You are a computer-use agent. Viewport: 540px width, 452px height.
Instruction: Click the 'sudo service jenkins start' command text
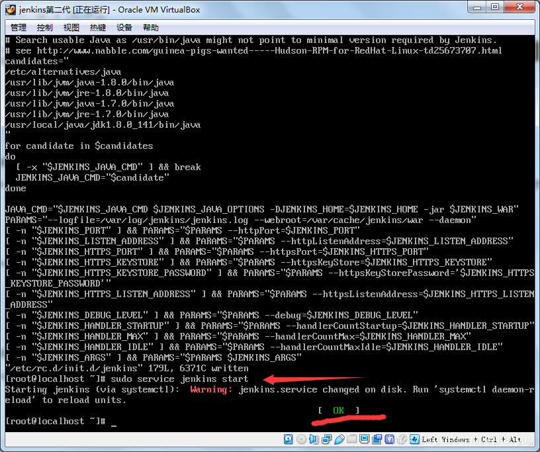179,379
